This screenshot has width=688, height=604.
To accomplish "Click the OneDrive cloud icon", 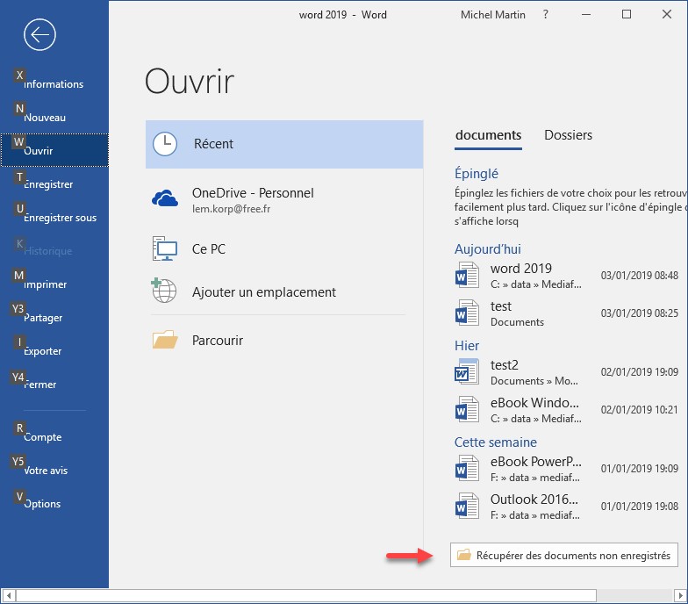I will pyautogui.click(x=165, y=199).
